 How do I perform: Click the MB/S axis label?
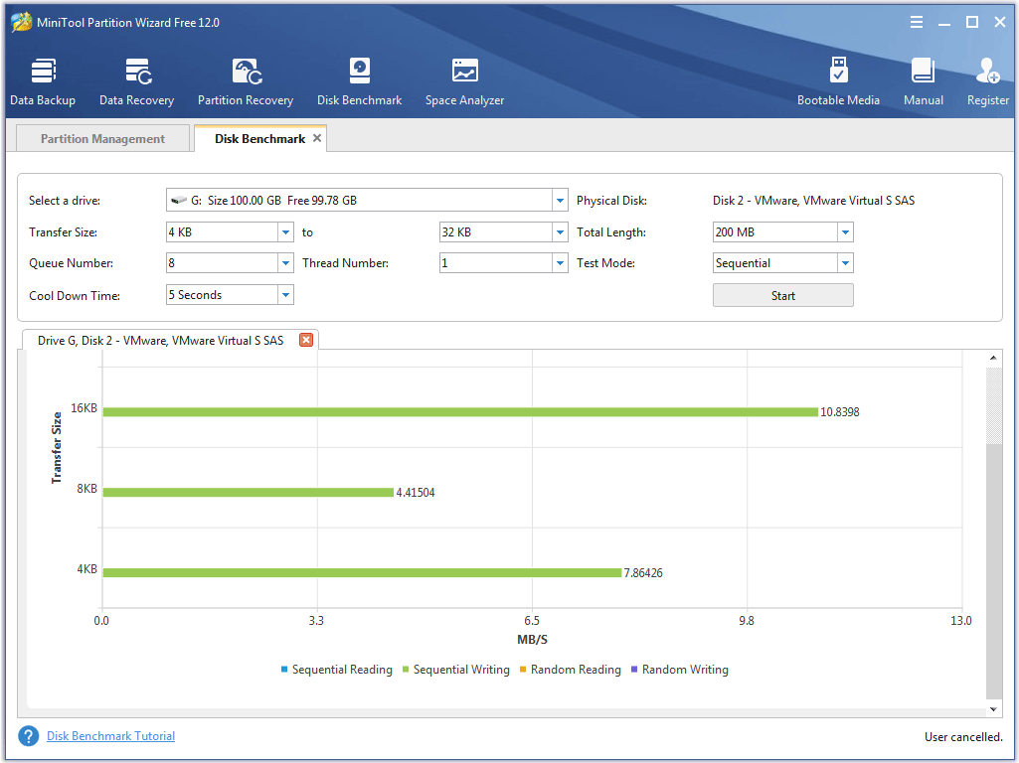[532, 640]
